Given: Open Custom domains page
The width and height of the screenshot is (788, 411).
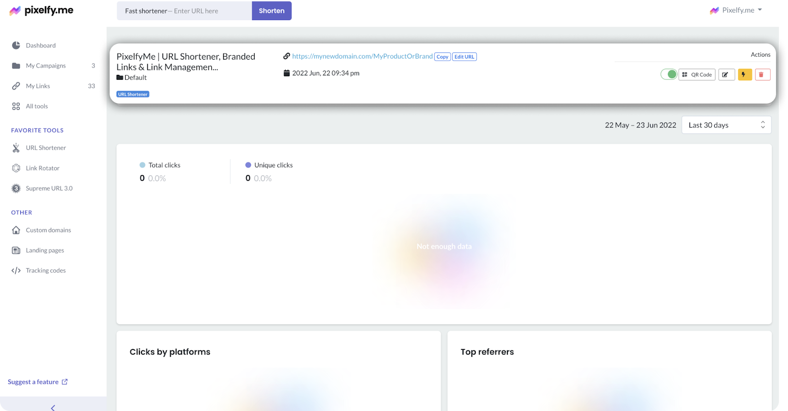Looking at the screenshot, I should pyautogui.click(x=48, y=230).
